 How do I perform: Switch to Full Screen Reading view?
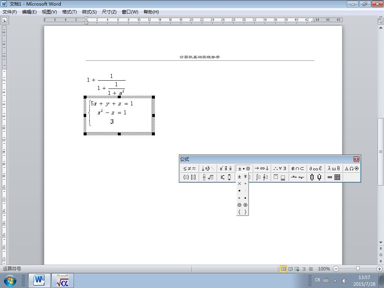click(x=290, y=269)
